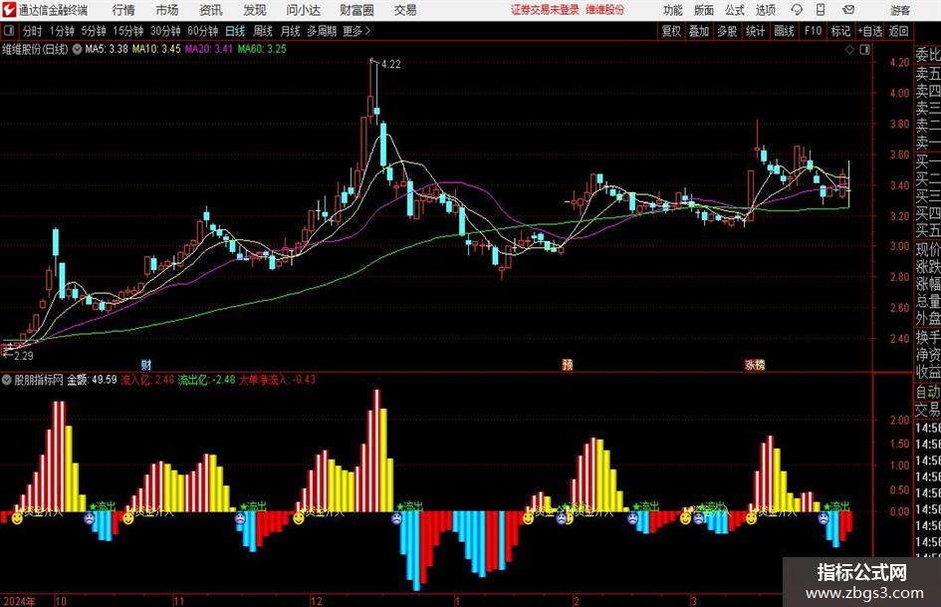Switch to 分时 chart period
The height and width of the screenshot is (607, 941).
click(32, 31)
